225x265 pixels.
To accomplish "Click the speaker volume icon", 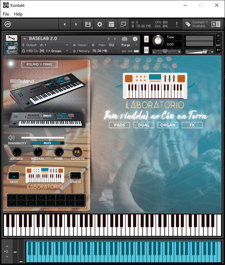I will tap(11, 137).
